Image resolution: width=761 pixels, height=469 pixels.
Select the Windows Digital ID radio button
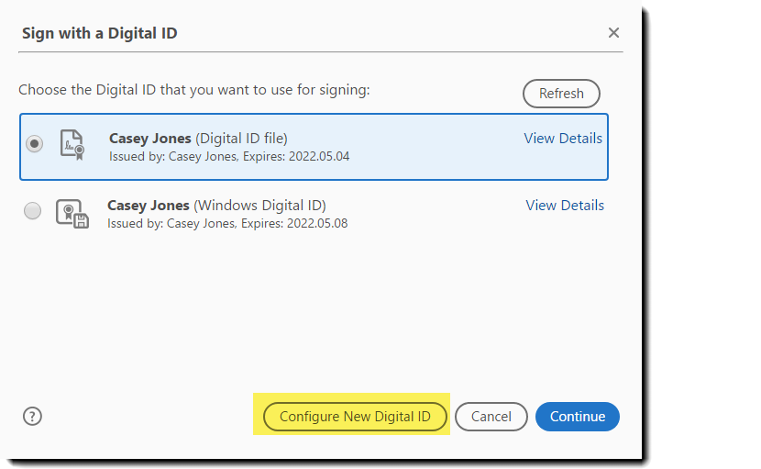[x=33, y=211]
